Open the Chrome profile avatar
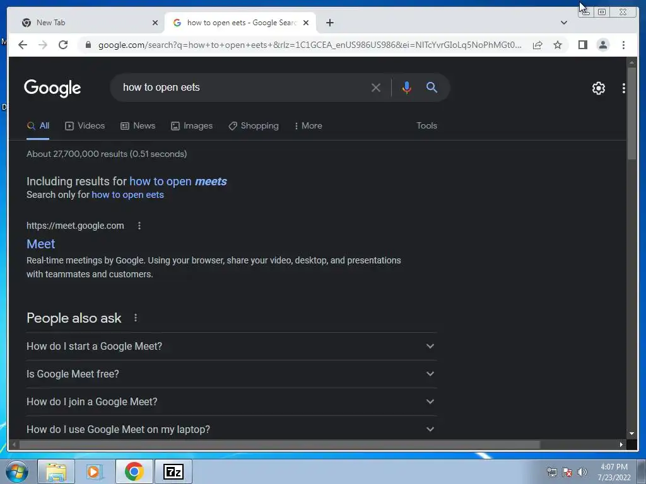 602,45
